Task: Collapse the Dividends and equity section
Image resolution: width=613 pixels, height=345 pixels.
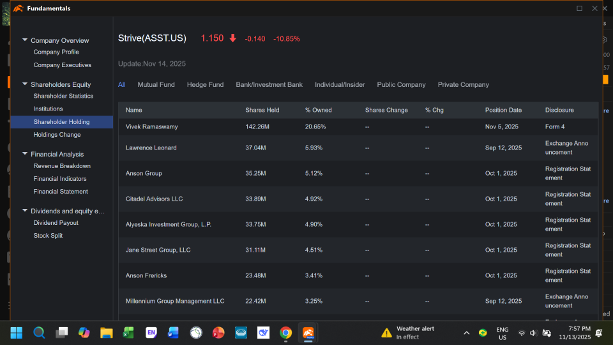Action: (25, 210)
